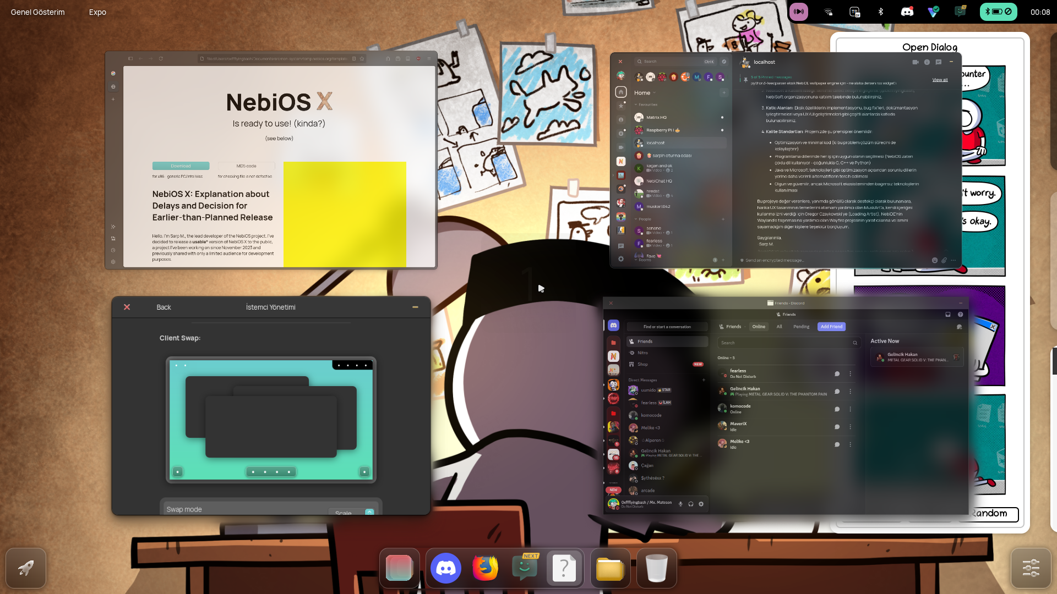The height and width of the screenshot is (594, 1057).
Task: Open the Trash in the dock
Action: 656,568
